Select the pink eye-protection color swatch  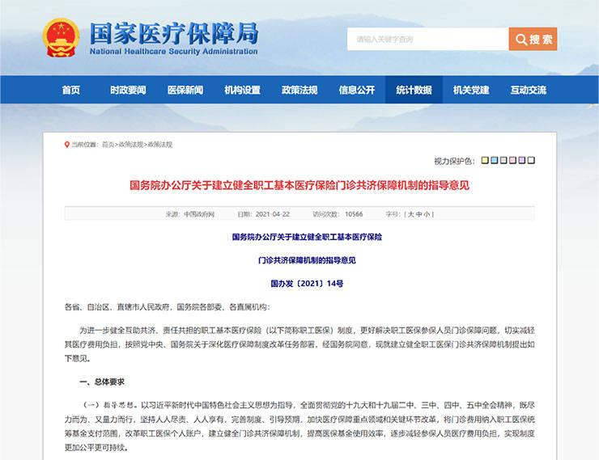tap(512, 160)
